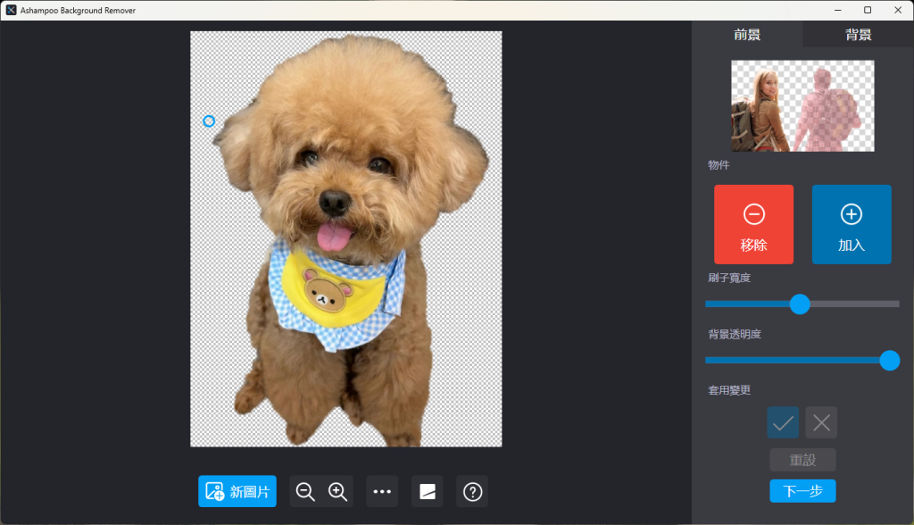The image size is (914, 525).
Task: Maximize the Ashampoo Background Remover window
Action: click(867, 10)
